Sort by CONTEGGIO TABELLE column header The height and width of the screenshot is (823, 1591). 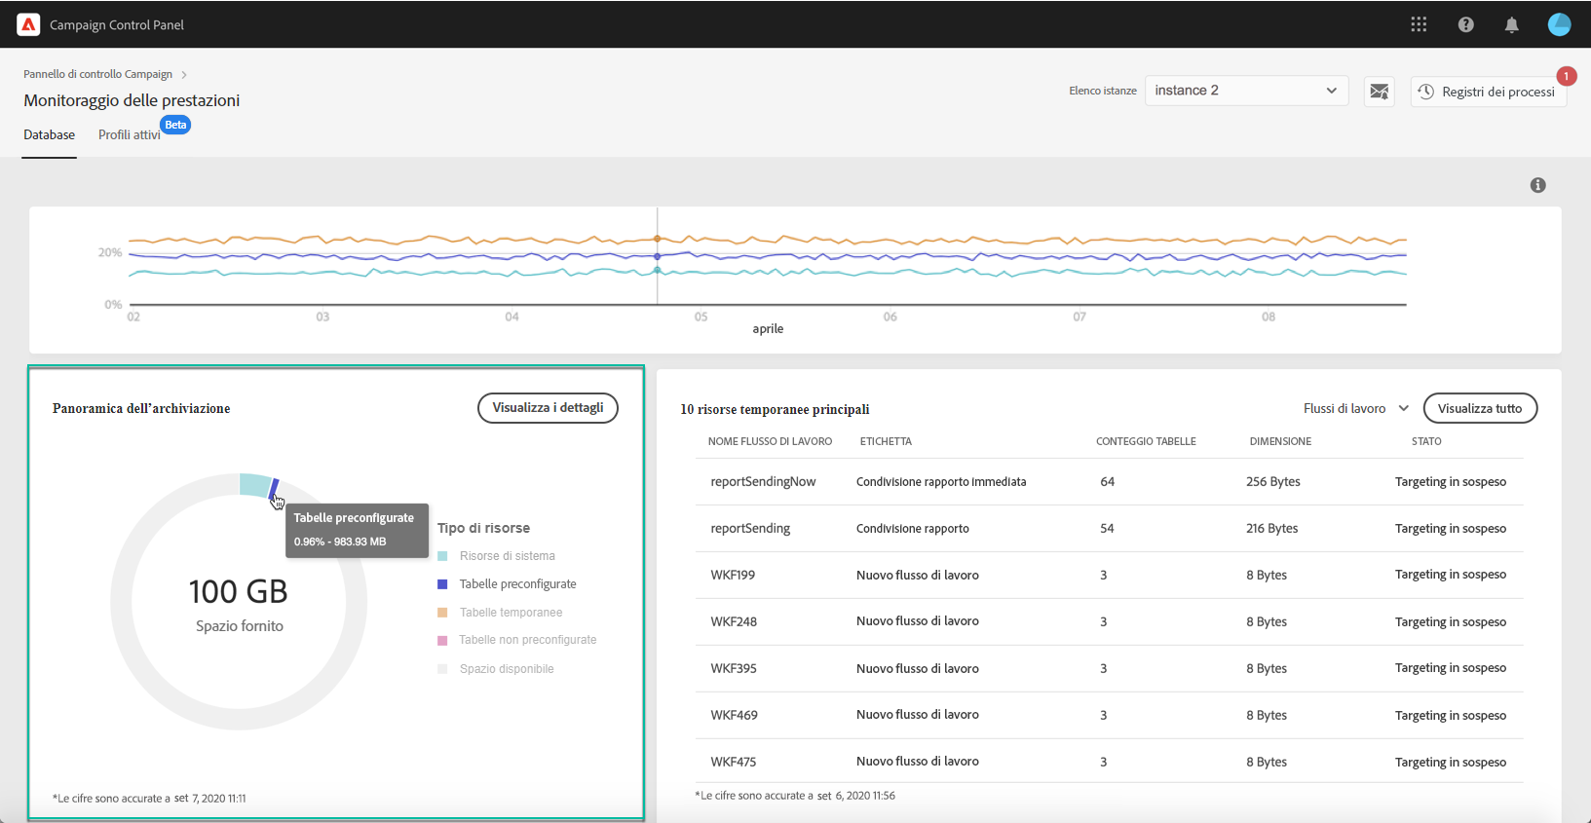point(1146,441)
